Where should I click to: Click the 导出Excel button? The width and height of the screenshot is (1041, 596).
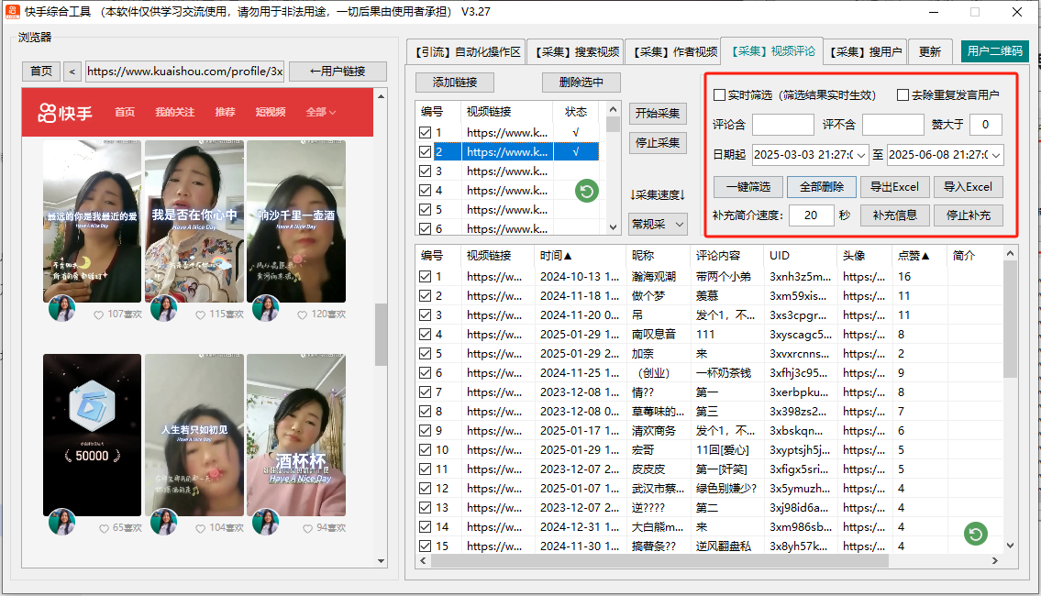click(x=894, y=186)
